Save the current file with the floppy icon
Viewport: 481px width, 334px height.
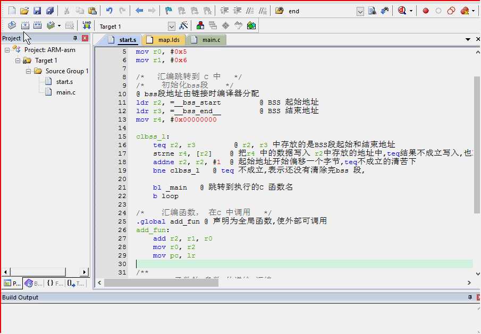pos(37,11)
